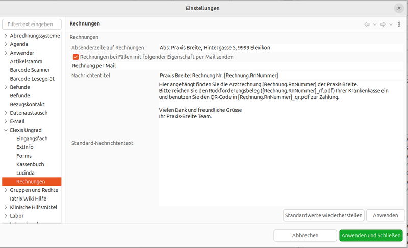
Task: Open the back history dropdown arrow
Action: pyautogui.click(x=374, y=24)
